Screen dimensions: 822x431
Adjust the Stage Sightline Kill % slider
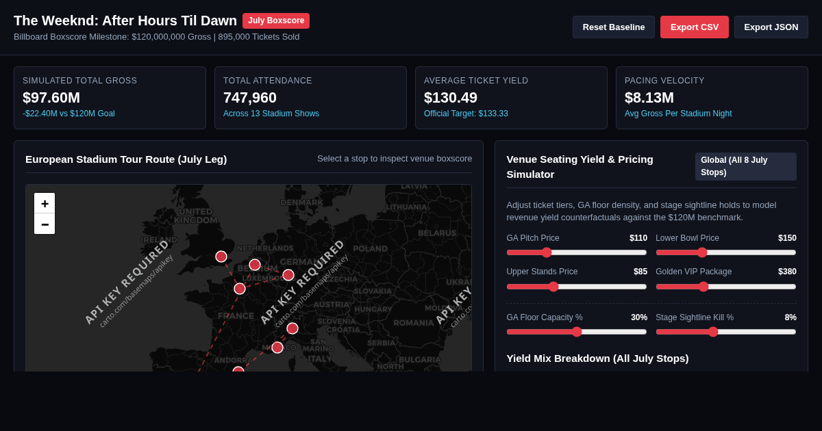pyautogui.click(x=726, y=332)
